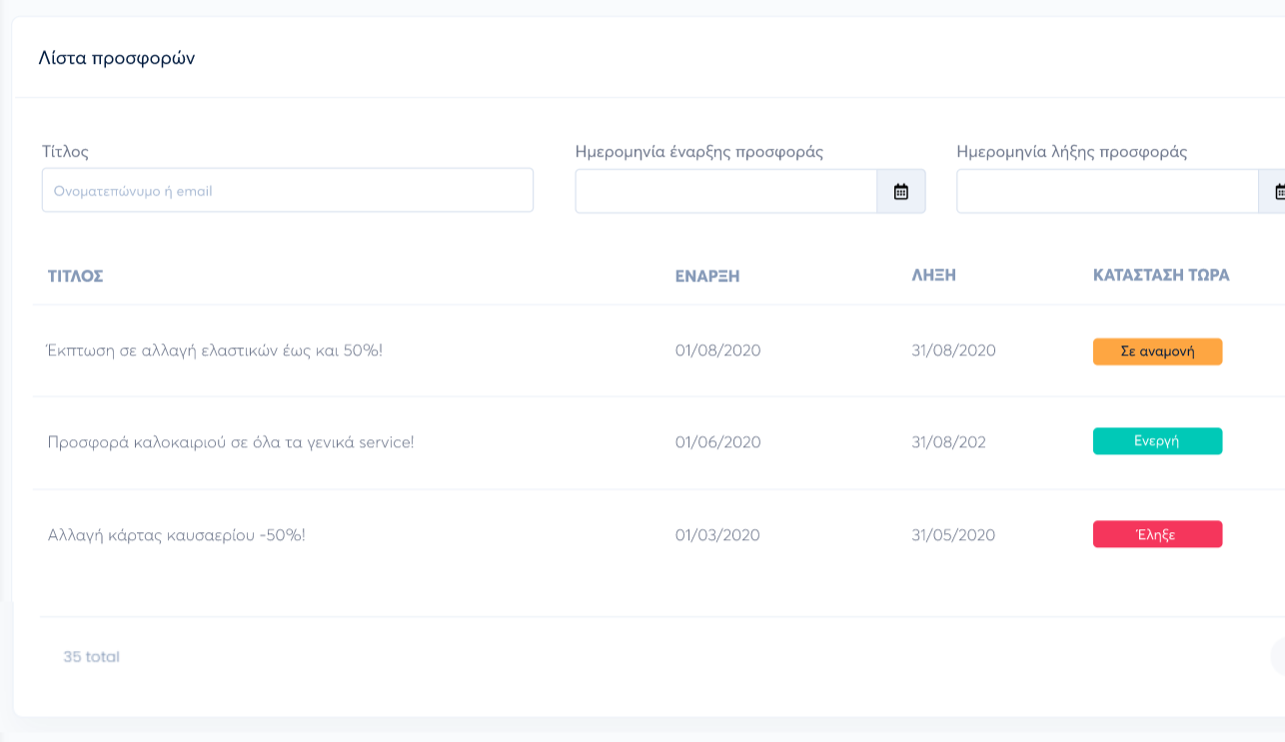Open the summer general service offer row
The width and height of the screenshot is (1285, 742).
coord(231,442)
